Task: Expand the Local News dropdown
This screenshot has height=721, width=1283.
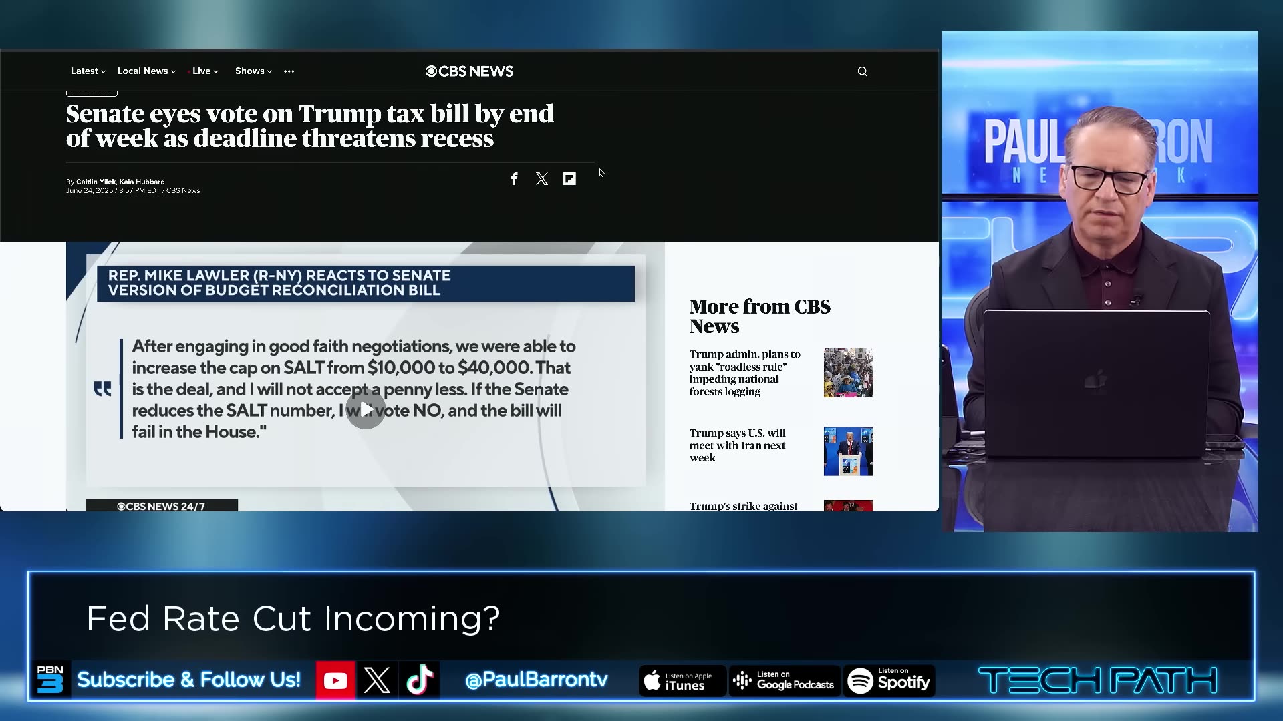Action: pos(146,71)
